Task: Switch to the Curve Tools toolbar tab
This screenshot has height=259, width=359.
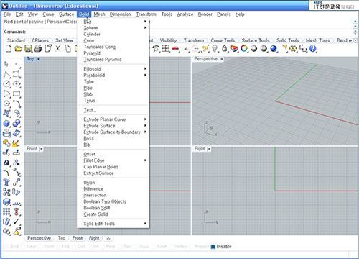Action: 223,40
